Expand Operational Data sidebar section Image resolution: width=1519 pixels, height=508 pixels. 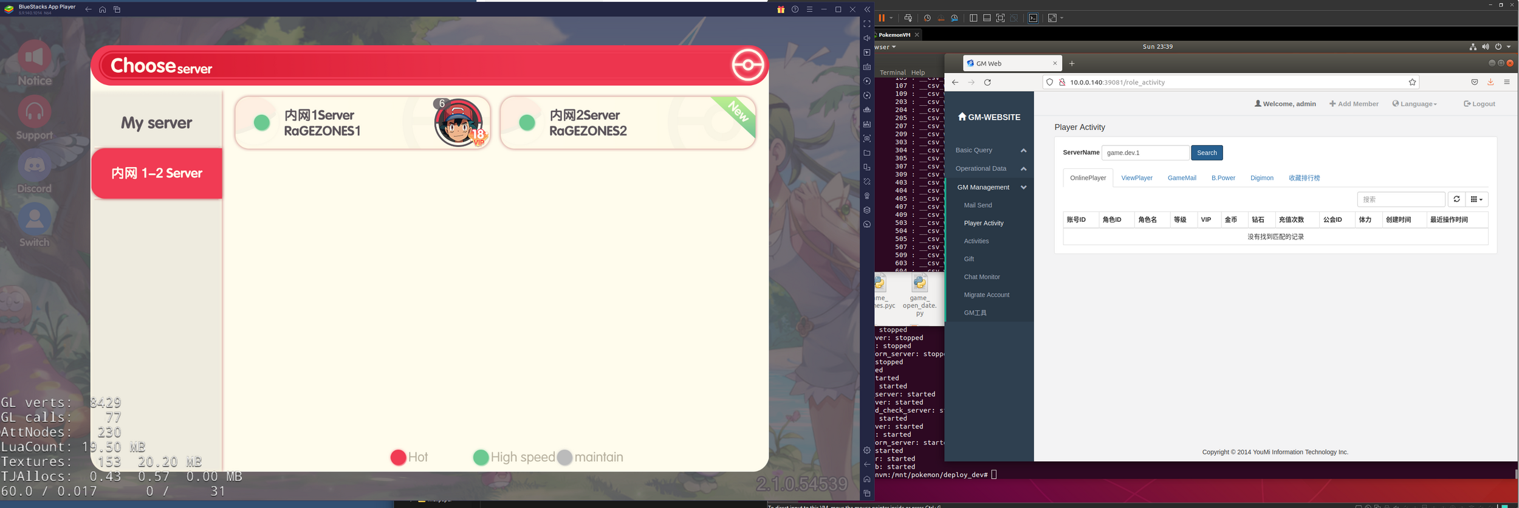tap(989, 168)
